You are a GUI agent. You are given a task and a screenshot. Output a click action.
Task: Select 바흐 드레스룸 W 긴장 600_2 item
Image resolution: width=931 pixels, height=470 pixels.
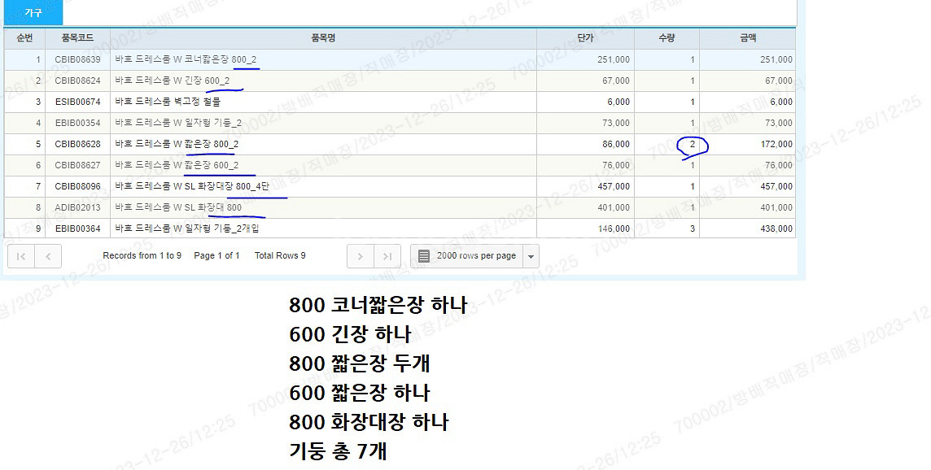(172, 81)
